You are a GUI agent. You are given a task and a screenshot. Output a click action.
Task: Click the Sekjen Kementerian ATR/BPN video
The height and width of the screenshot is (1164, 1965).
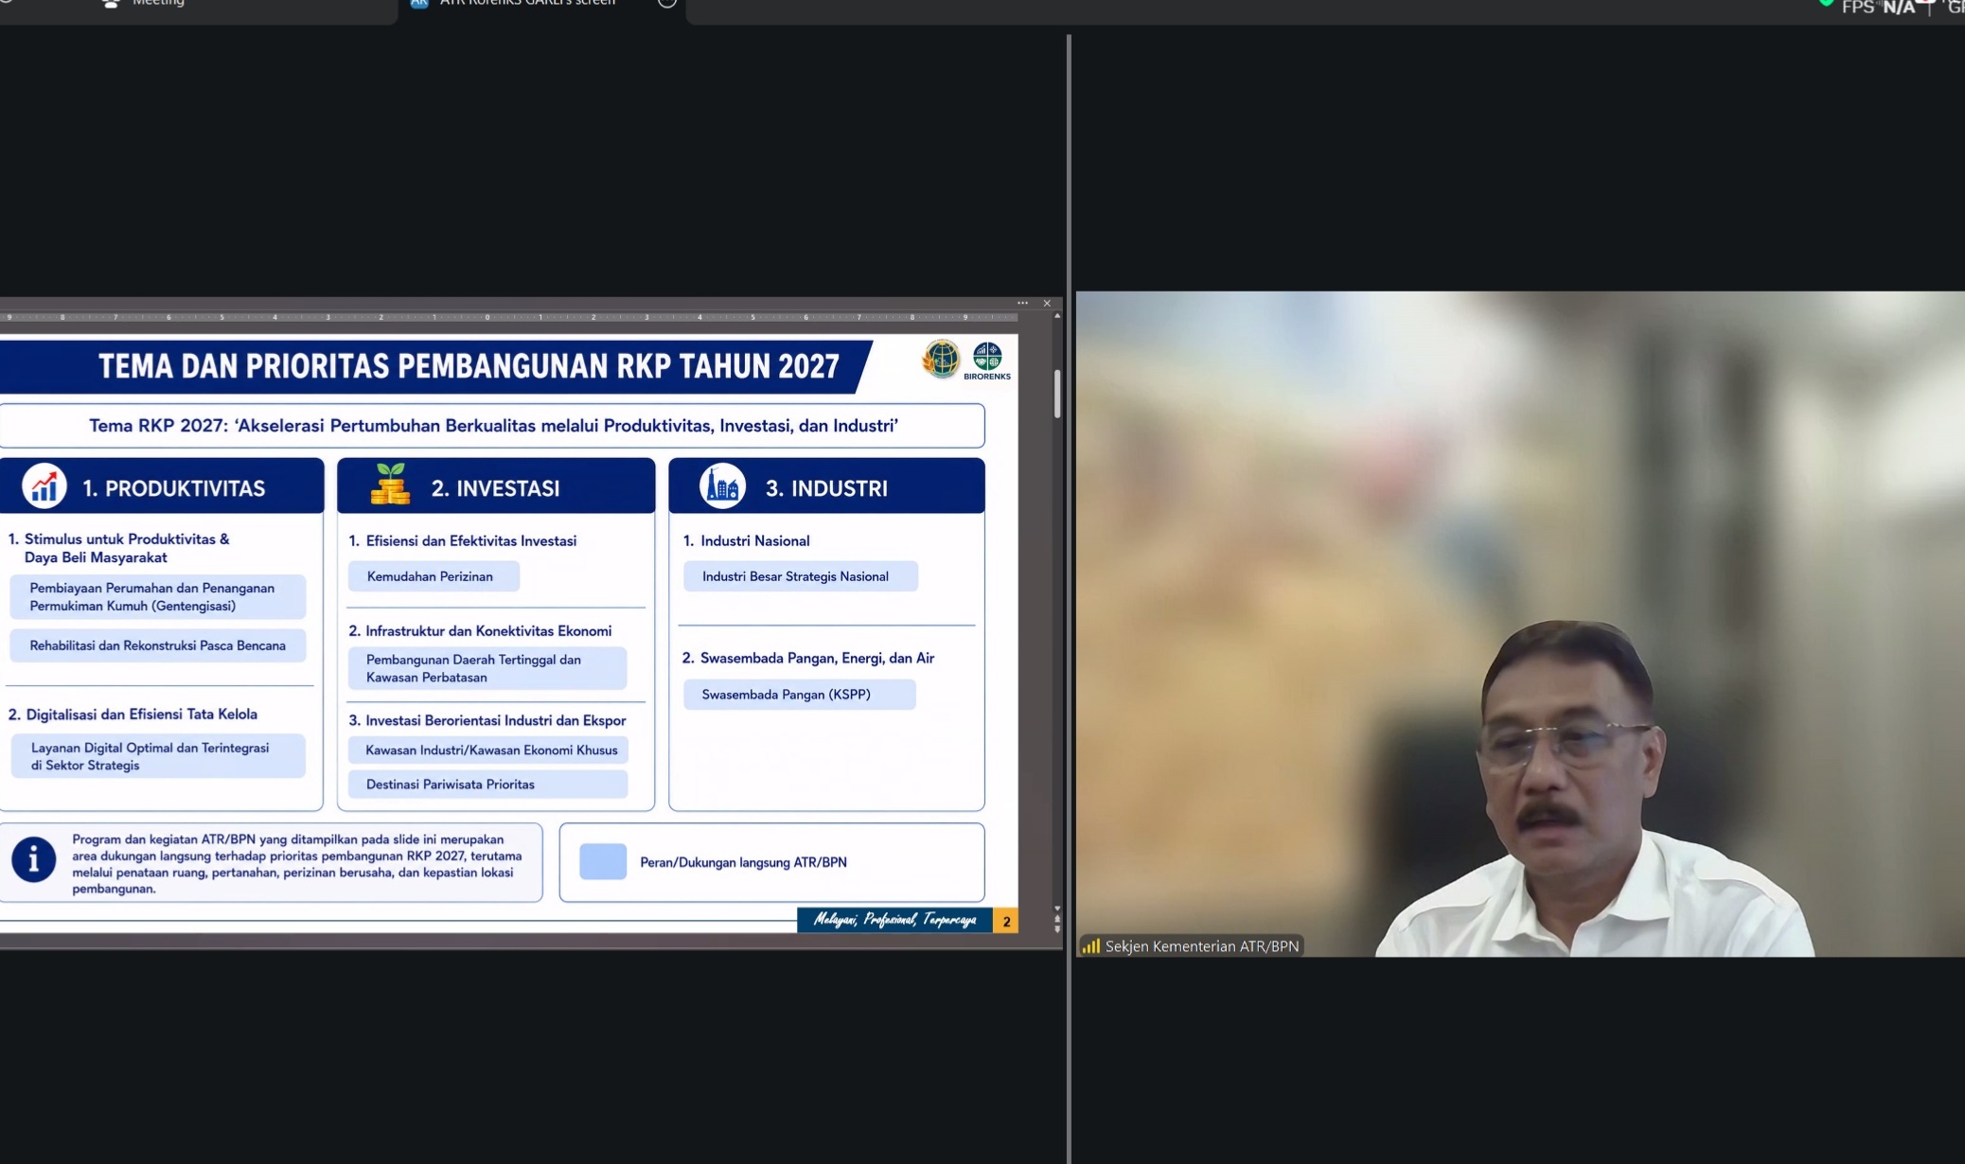1520,624
